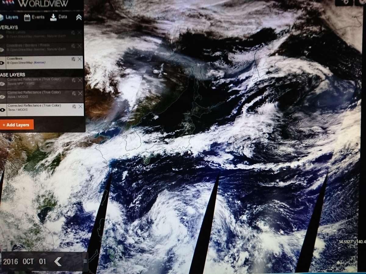Click the 'OVERLAYS' section heading
Image resolution: width=366 pixels, height=274 pixels.
9,27
